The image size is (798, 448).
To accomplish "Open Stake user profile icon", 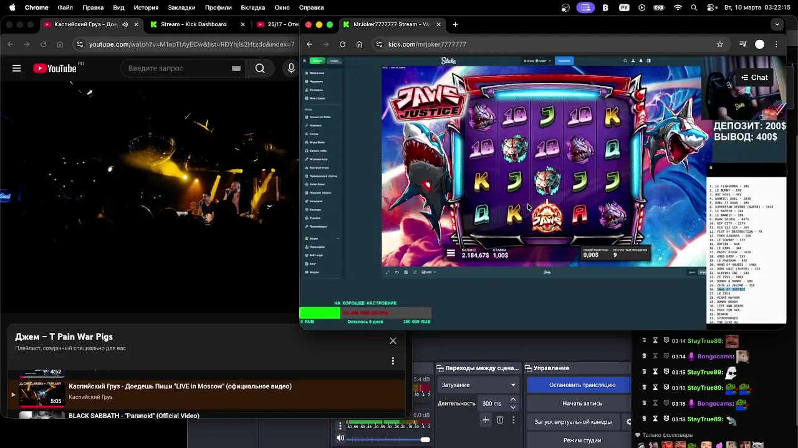I will pyautogui.click(x=633, y=60).
